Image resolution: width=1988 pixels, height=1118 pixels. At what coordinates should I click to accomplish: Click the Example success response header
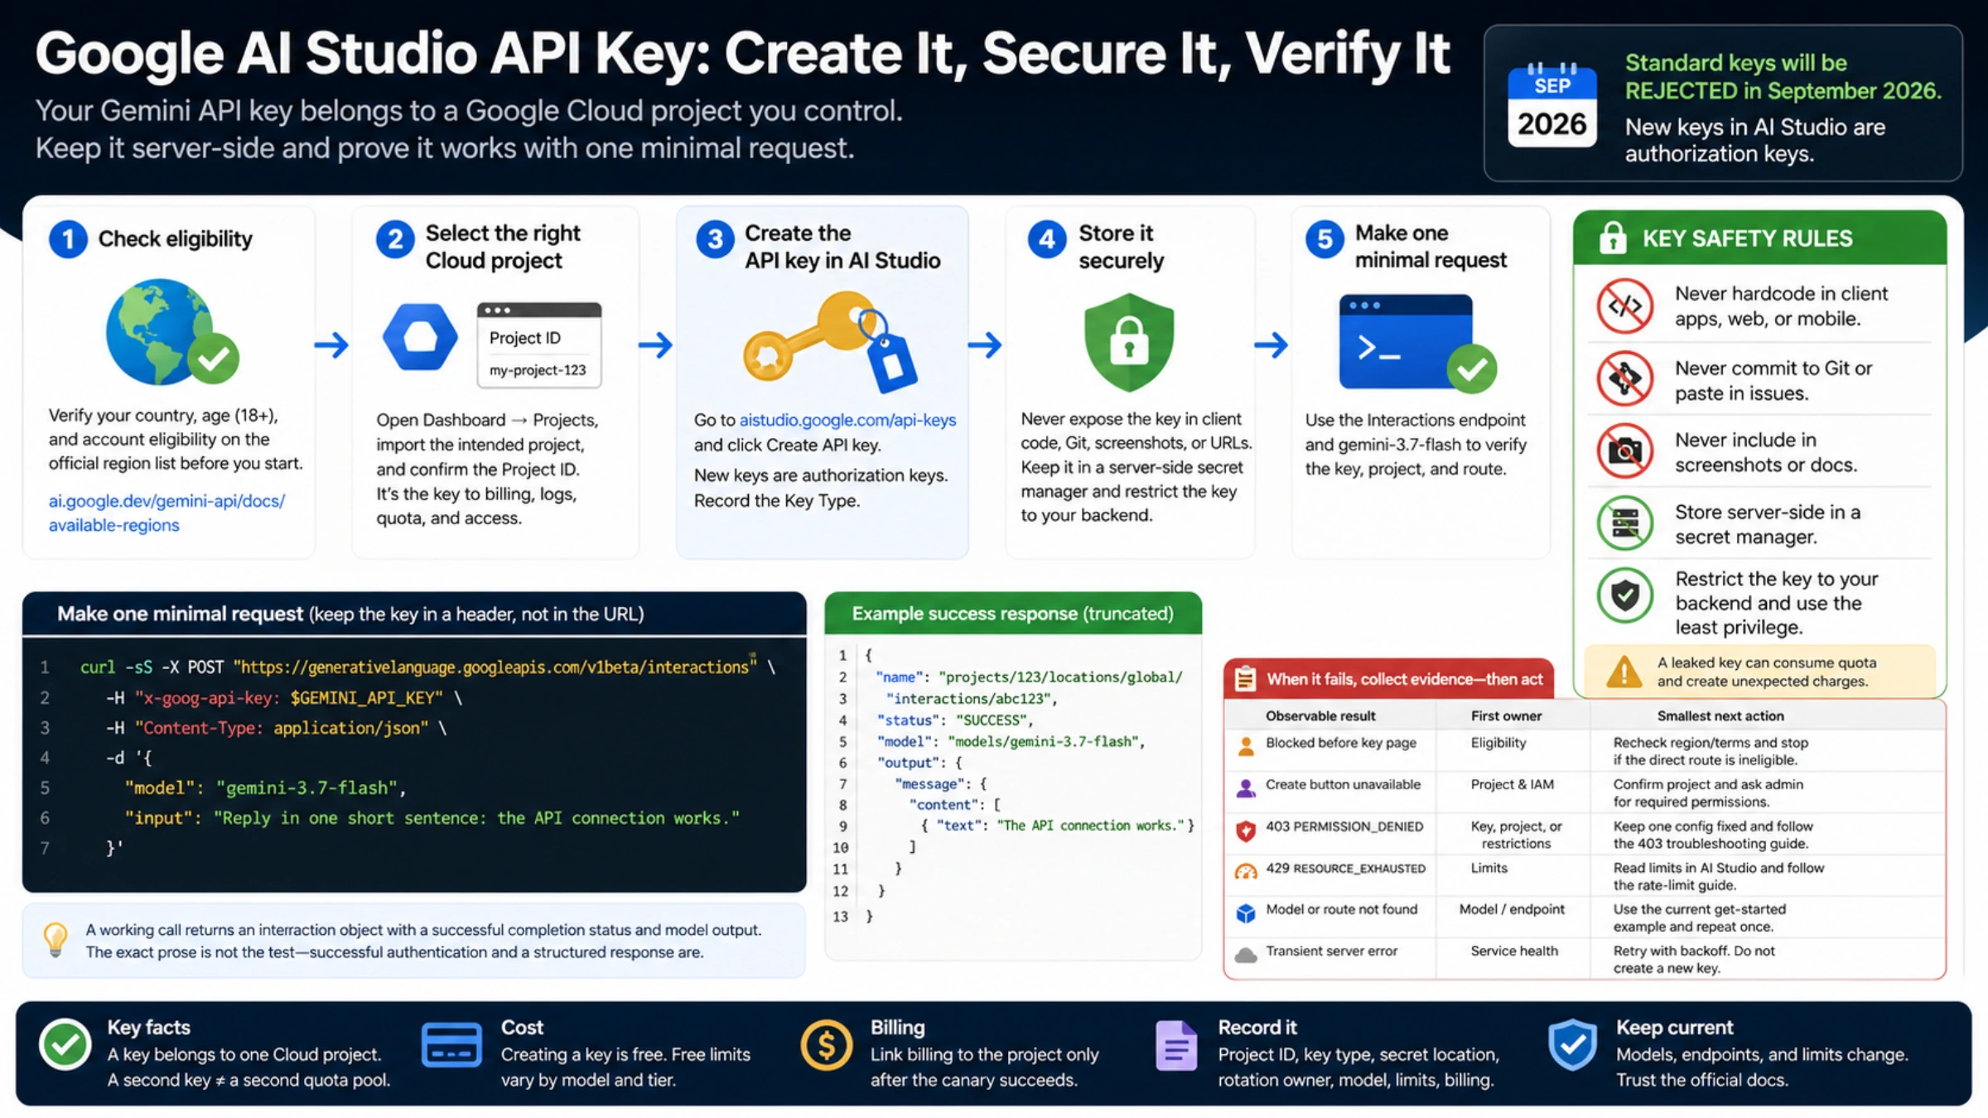click(1013, 614)
